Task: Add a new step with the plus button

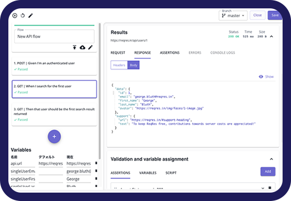Action: coord(54,137)
